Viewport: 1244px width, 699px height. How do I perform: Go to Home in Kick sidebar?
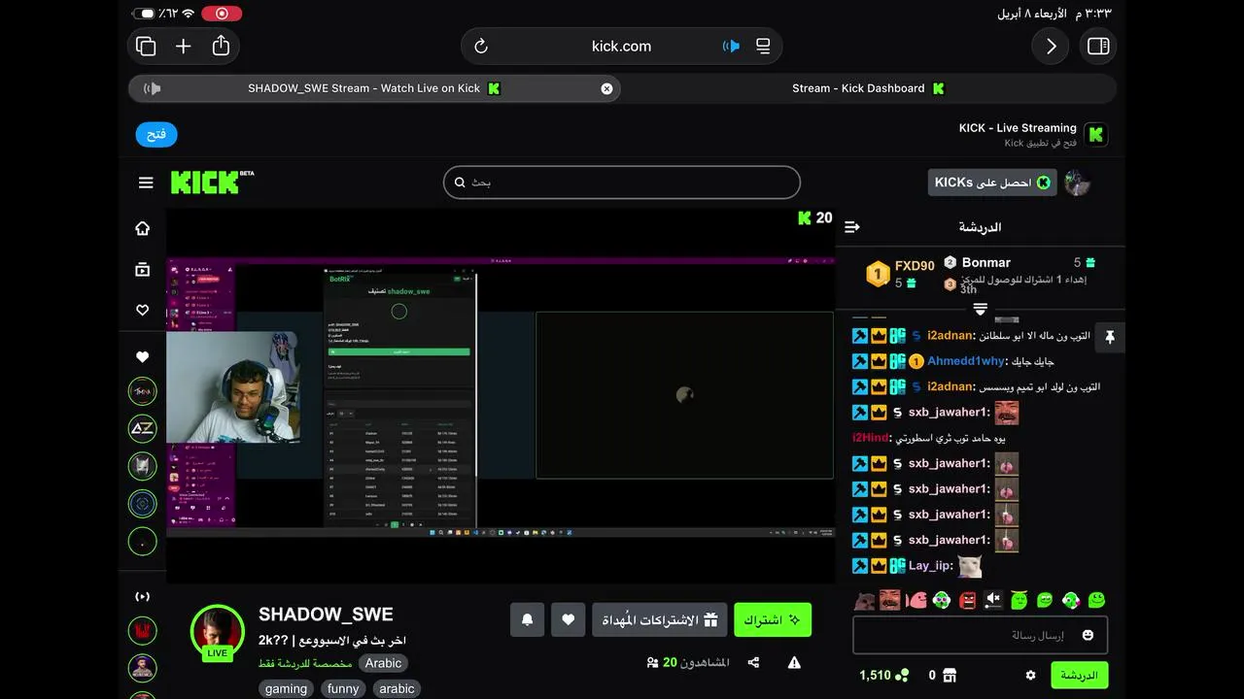point(143,228)
